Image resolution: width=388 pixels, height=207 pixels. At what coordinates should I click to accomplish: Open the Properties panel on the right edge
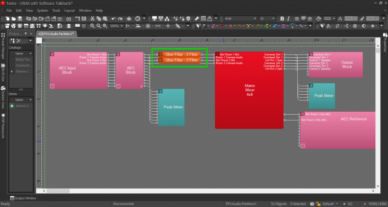tap(385, 42)
